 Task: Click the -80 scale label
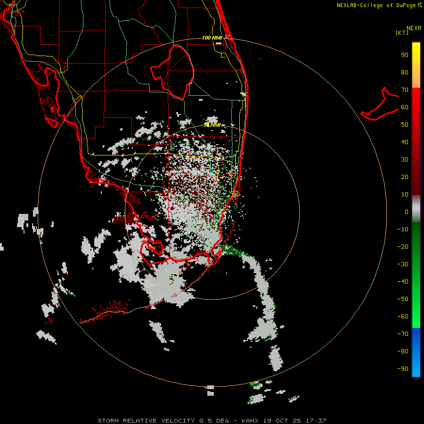click(x=403, y=351)
